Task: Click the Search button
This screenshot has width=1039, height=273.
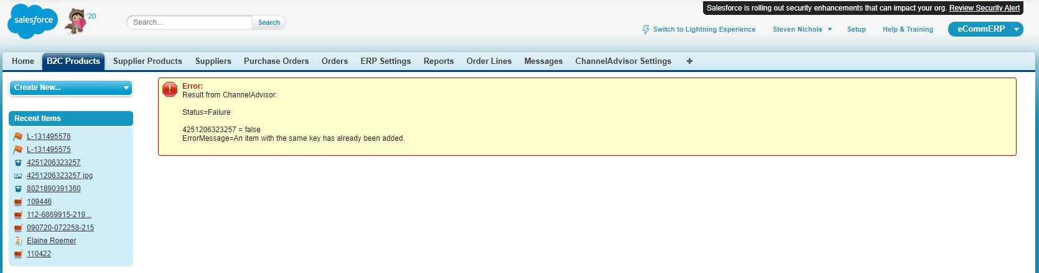Action: point(269,22)
